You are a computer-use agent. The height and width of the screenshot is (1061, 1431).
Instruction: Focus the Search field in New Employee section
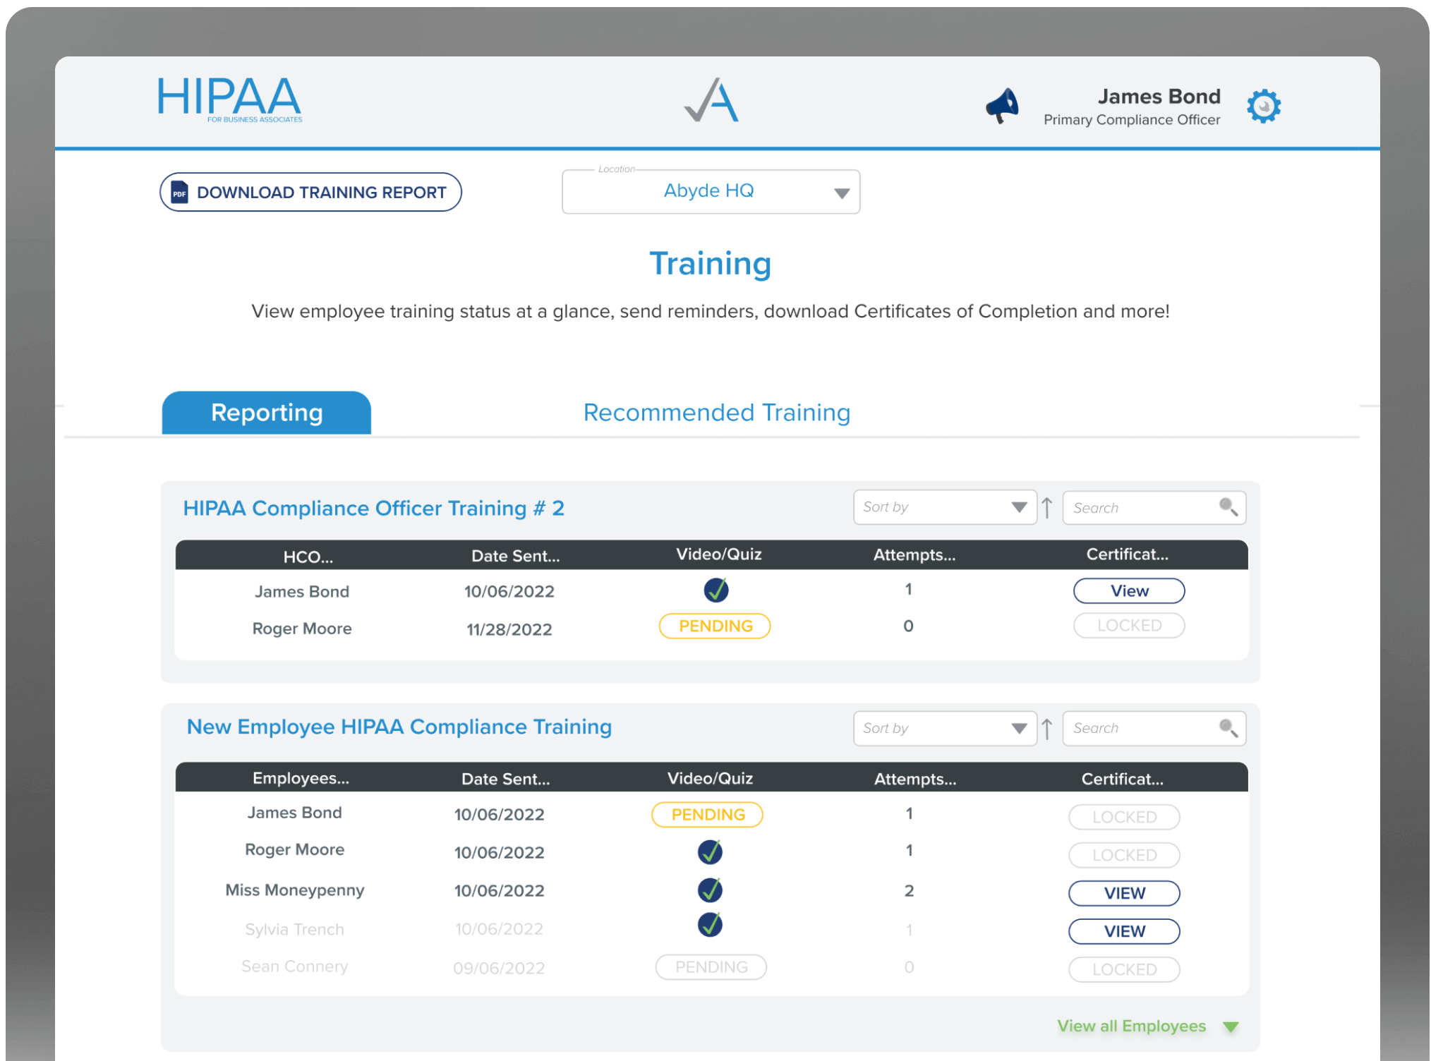click(x=1154, y=728)
